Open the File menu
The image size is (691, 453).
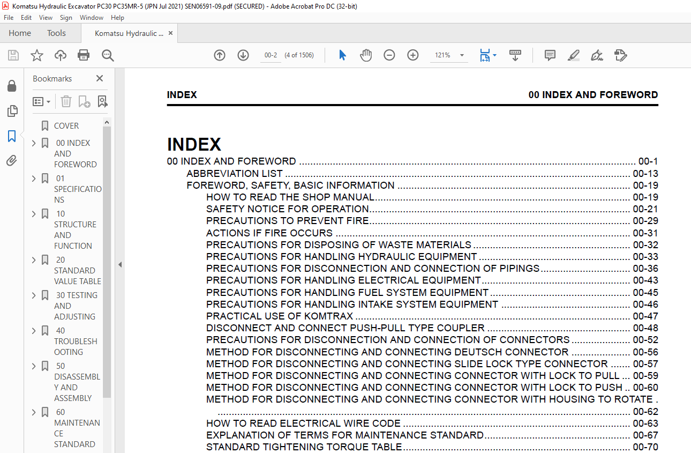[x=9, y=18]
